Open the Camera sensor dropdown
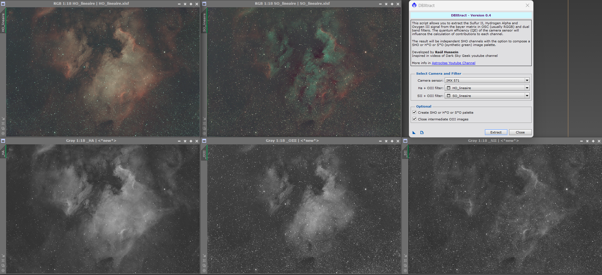The height and width of the screenshot is (275, 602). coord(487,81)
